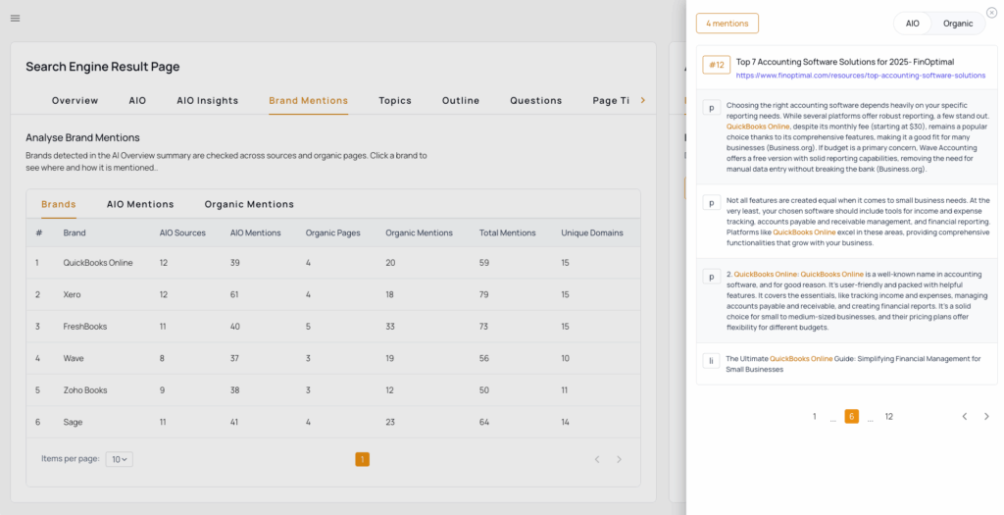Click Brand column header
Screen dimensions: 1004x515
(75, 233)
